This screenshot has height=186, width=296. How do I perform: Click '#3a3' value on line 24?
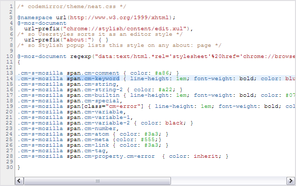pyautogui.click(x=151, y=134)
